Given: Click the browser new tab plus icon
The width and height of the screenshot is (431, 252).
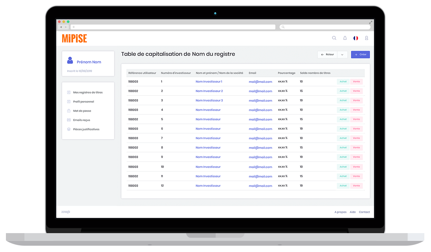Looking at the screenshot, I should [74, 27].
